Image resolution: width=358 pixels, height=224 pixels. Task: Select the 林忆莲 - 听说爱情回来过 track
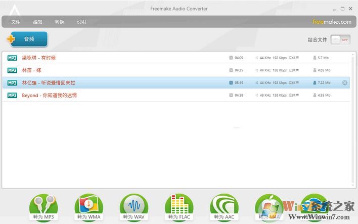click(x=176, y=82)
